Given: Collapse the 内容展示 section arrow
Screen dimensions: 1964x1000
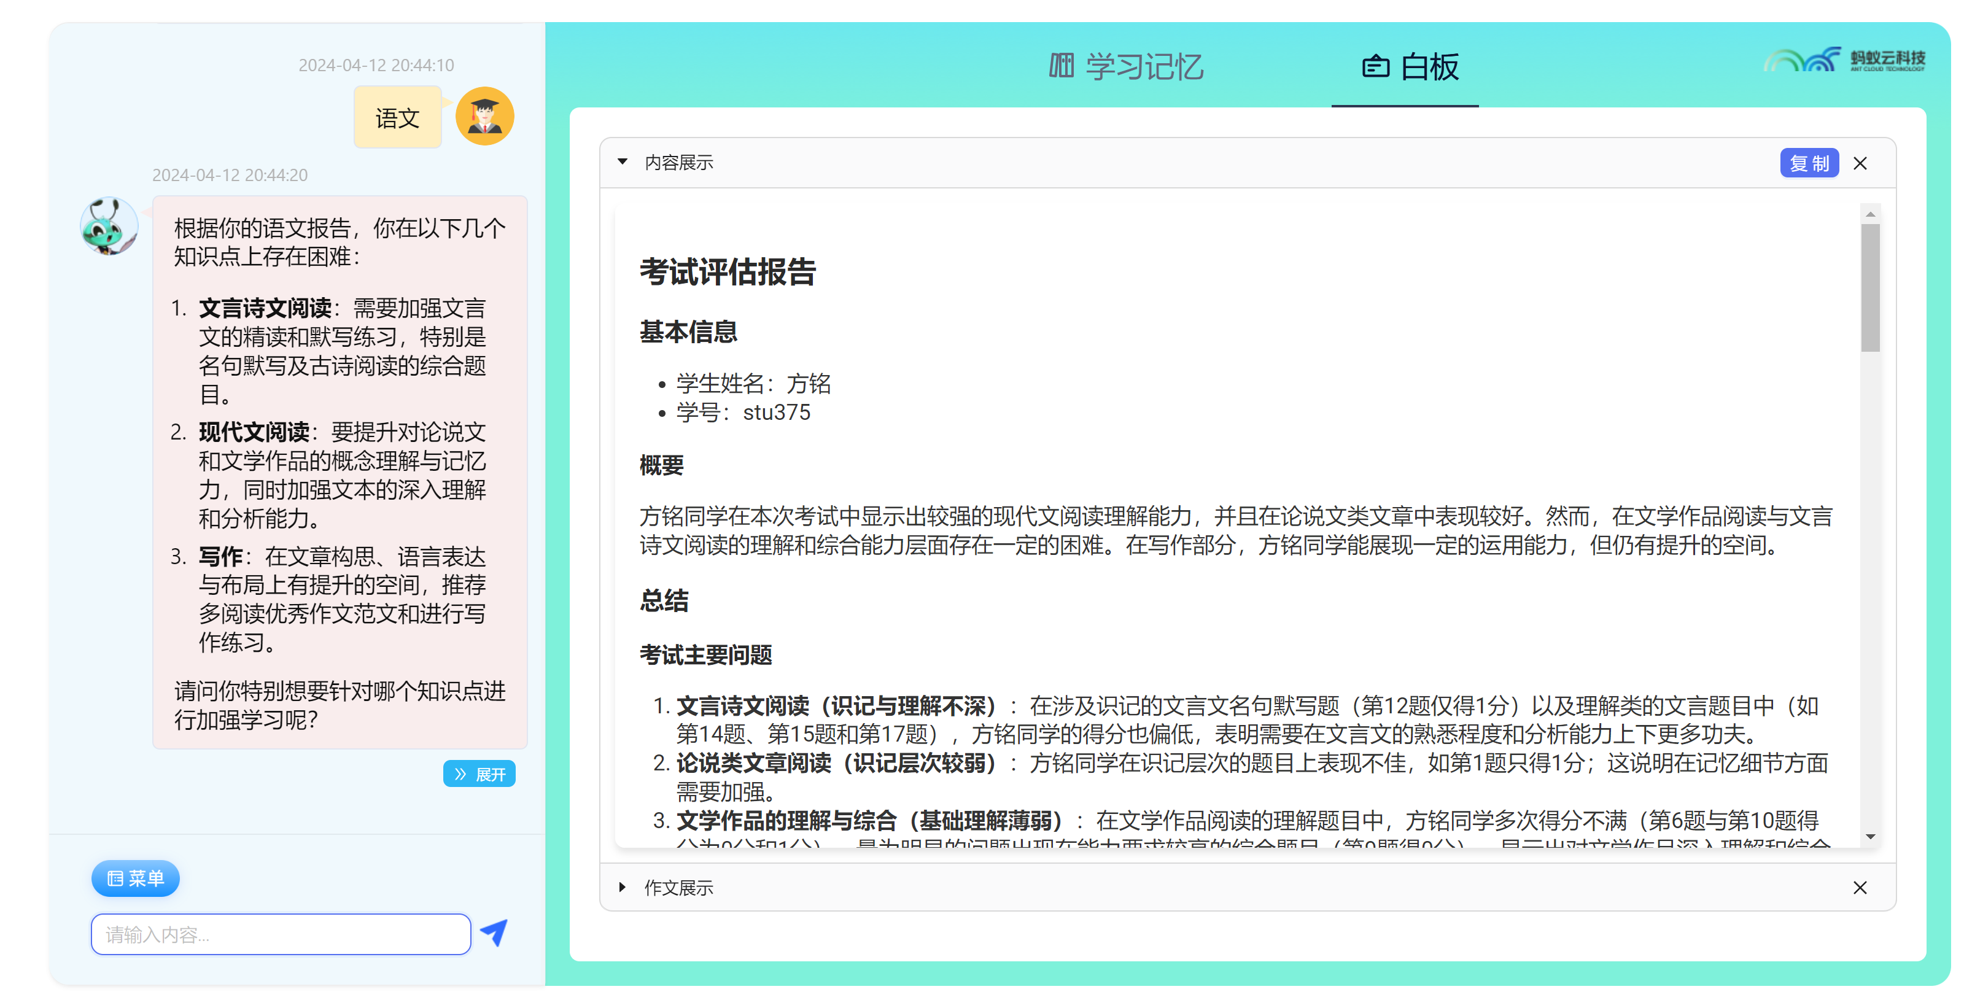Looking at the screenshot, I should 623,161.
